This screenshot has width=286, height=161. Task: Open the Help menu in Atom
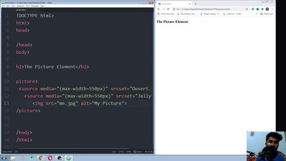(42, 6)
